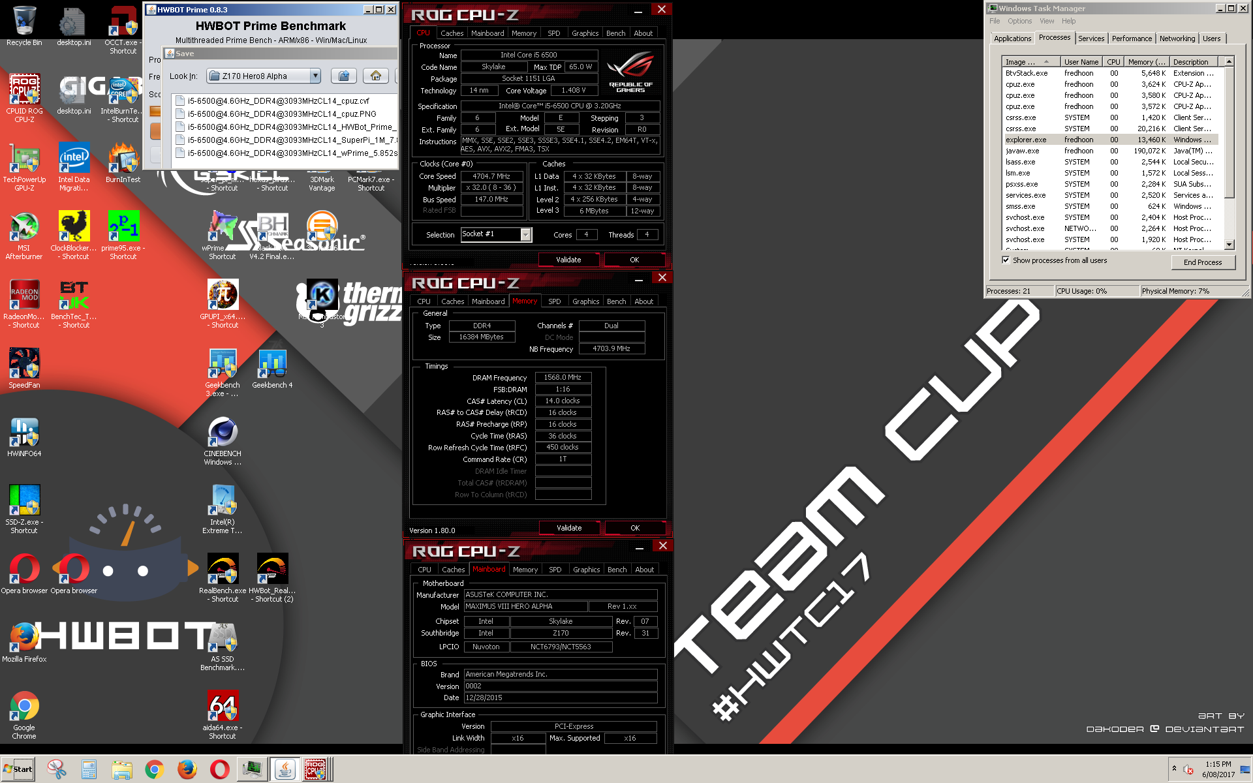Screen dimensions: 1253x783
Task: Launch MSI Afterburner desktop icon
Action: 24,236
